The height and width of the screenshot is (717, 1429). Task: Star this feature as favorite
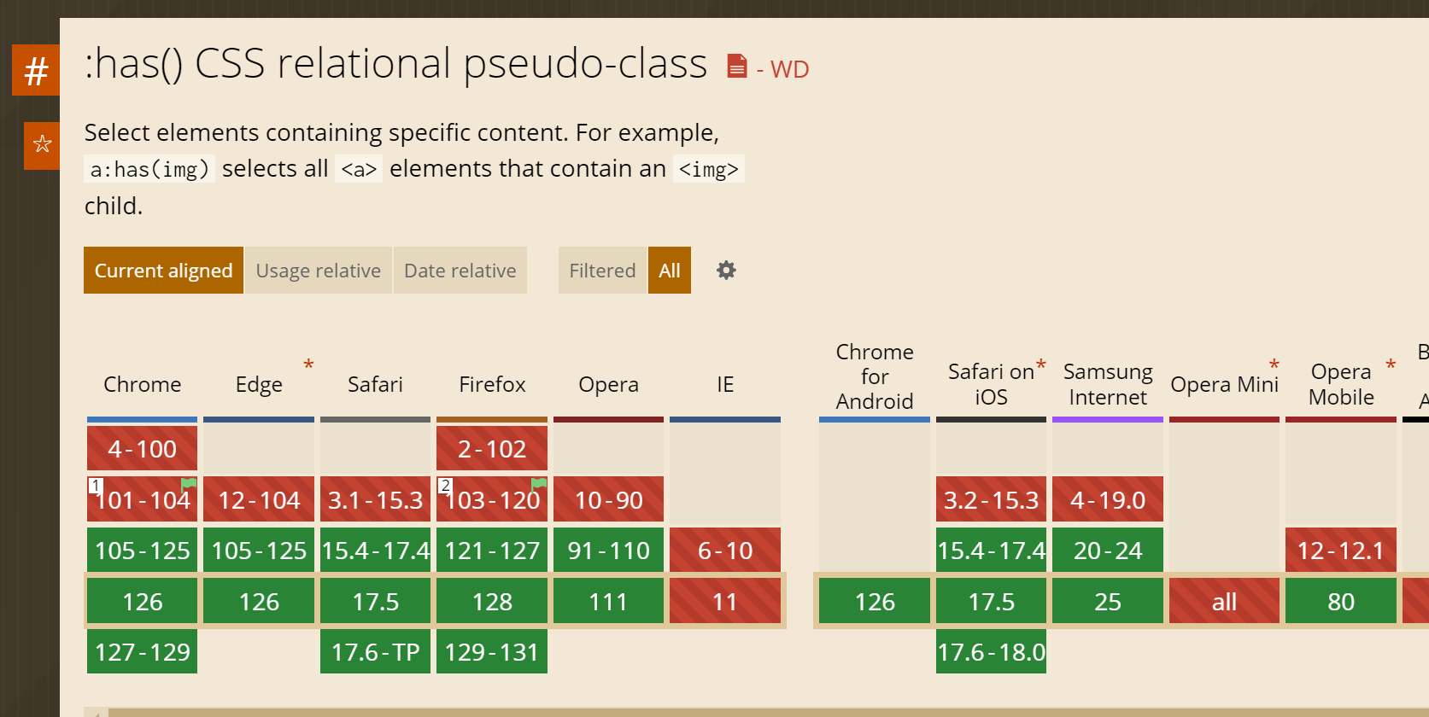pos(42,145)
